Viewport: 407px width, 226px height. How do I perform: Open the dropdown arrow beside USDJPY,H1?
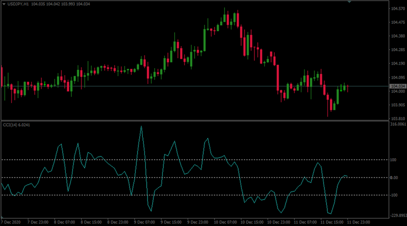coord(4,4)
